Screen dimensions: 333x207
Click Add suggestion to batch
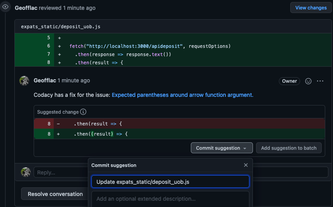[289, 148]
